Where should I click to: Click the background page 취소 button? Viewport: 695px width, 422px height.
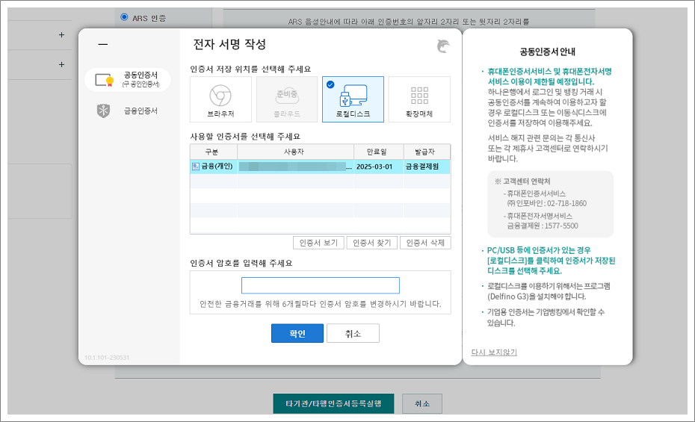[422, 403]
